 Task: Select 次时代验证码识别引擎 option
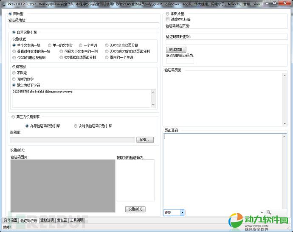[76, 126]
